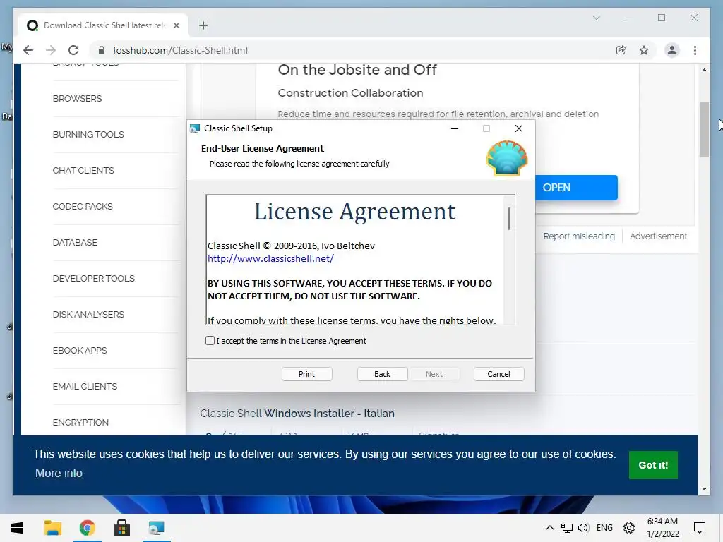
Task: Open Chrome profile avatar menu
Action: tap(672, 50)
